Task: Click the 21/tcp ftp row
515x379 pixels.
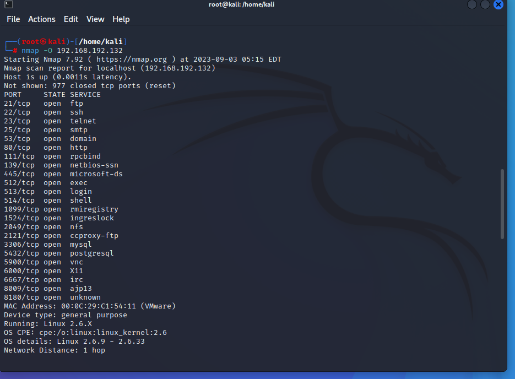Action: pyautogui.click(x=44, y=104)
